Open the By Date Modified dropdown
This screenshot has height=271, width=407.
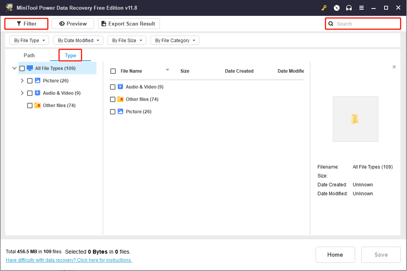pos(78,41)
